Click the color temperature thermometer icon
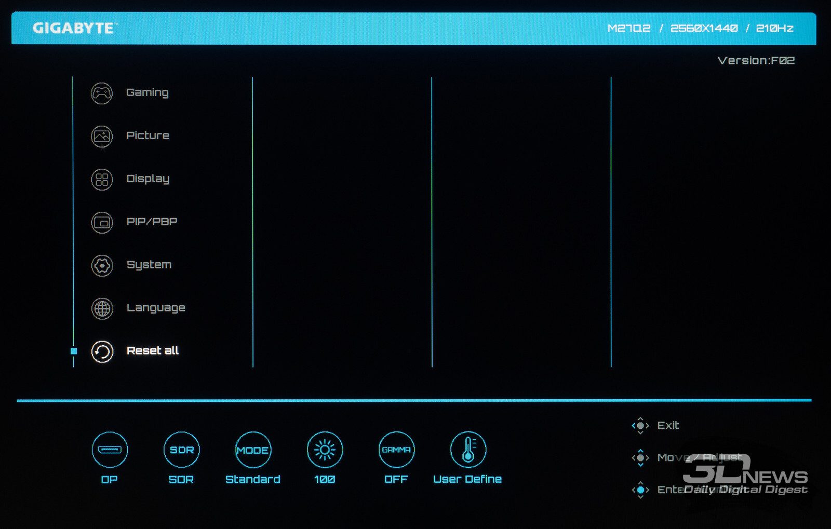 [x=468, y=450]
